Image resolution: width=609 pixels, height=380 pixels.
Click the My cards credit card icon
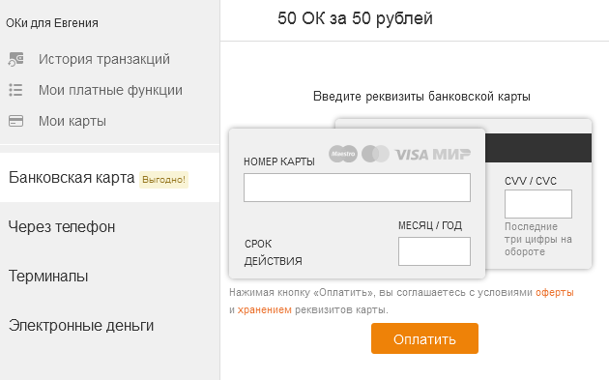pyautogui.click(x=15, y=121)
